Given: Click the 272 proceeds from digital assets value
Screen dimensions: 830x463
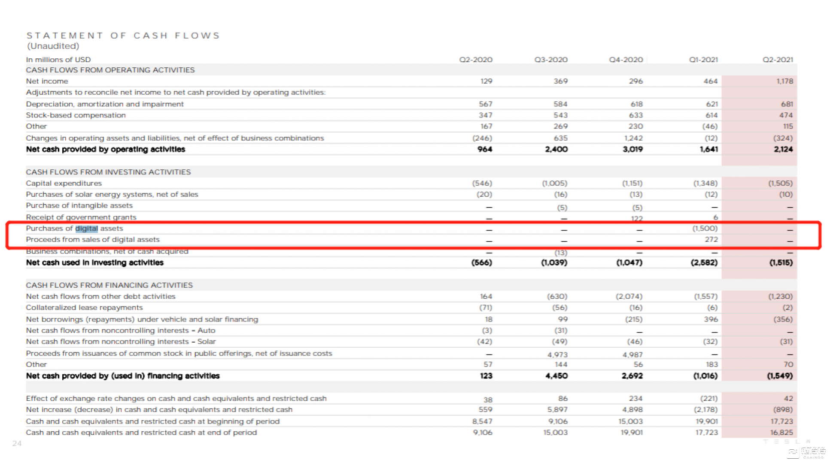Looking at the screenshot, I should [x=711, y=240].
